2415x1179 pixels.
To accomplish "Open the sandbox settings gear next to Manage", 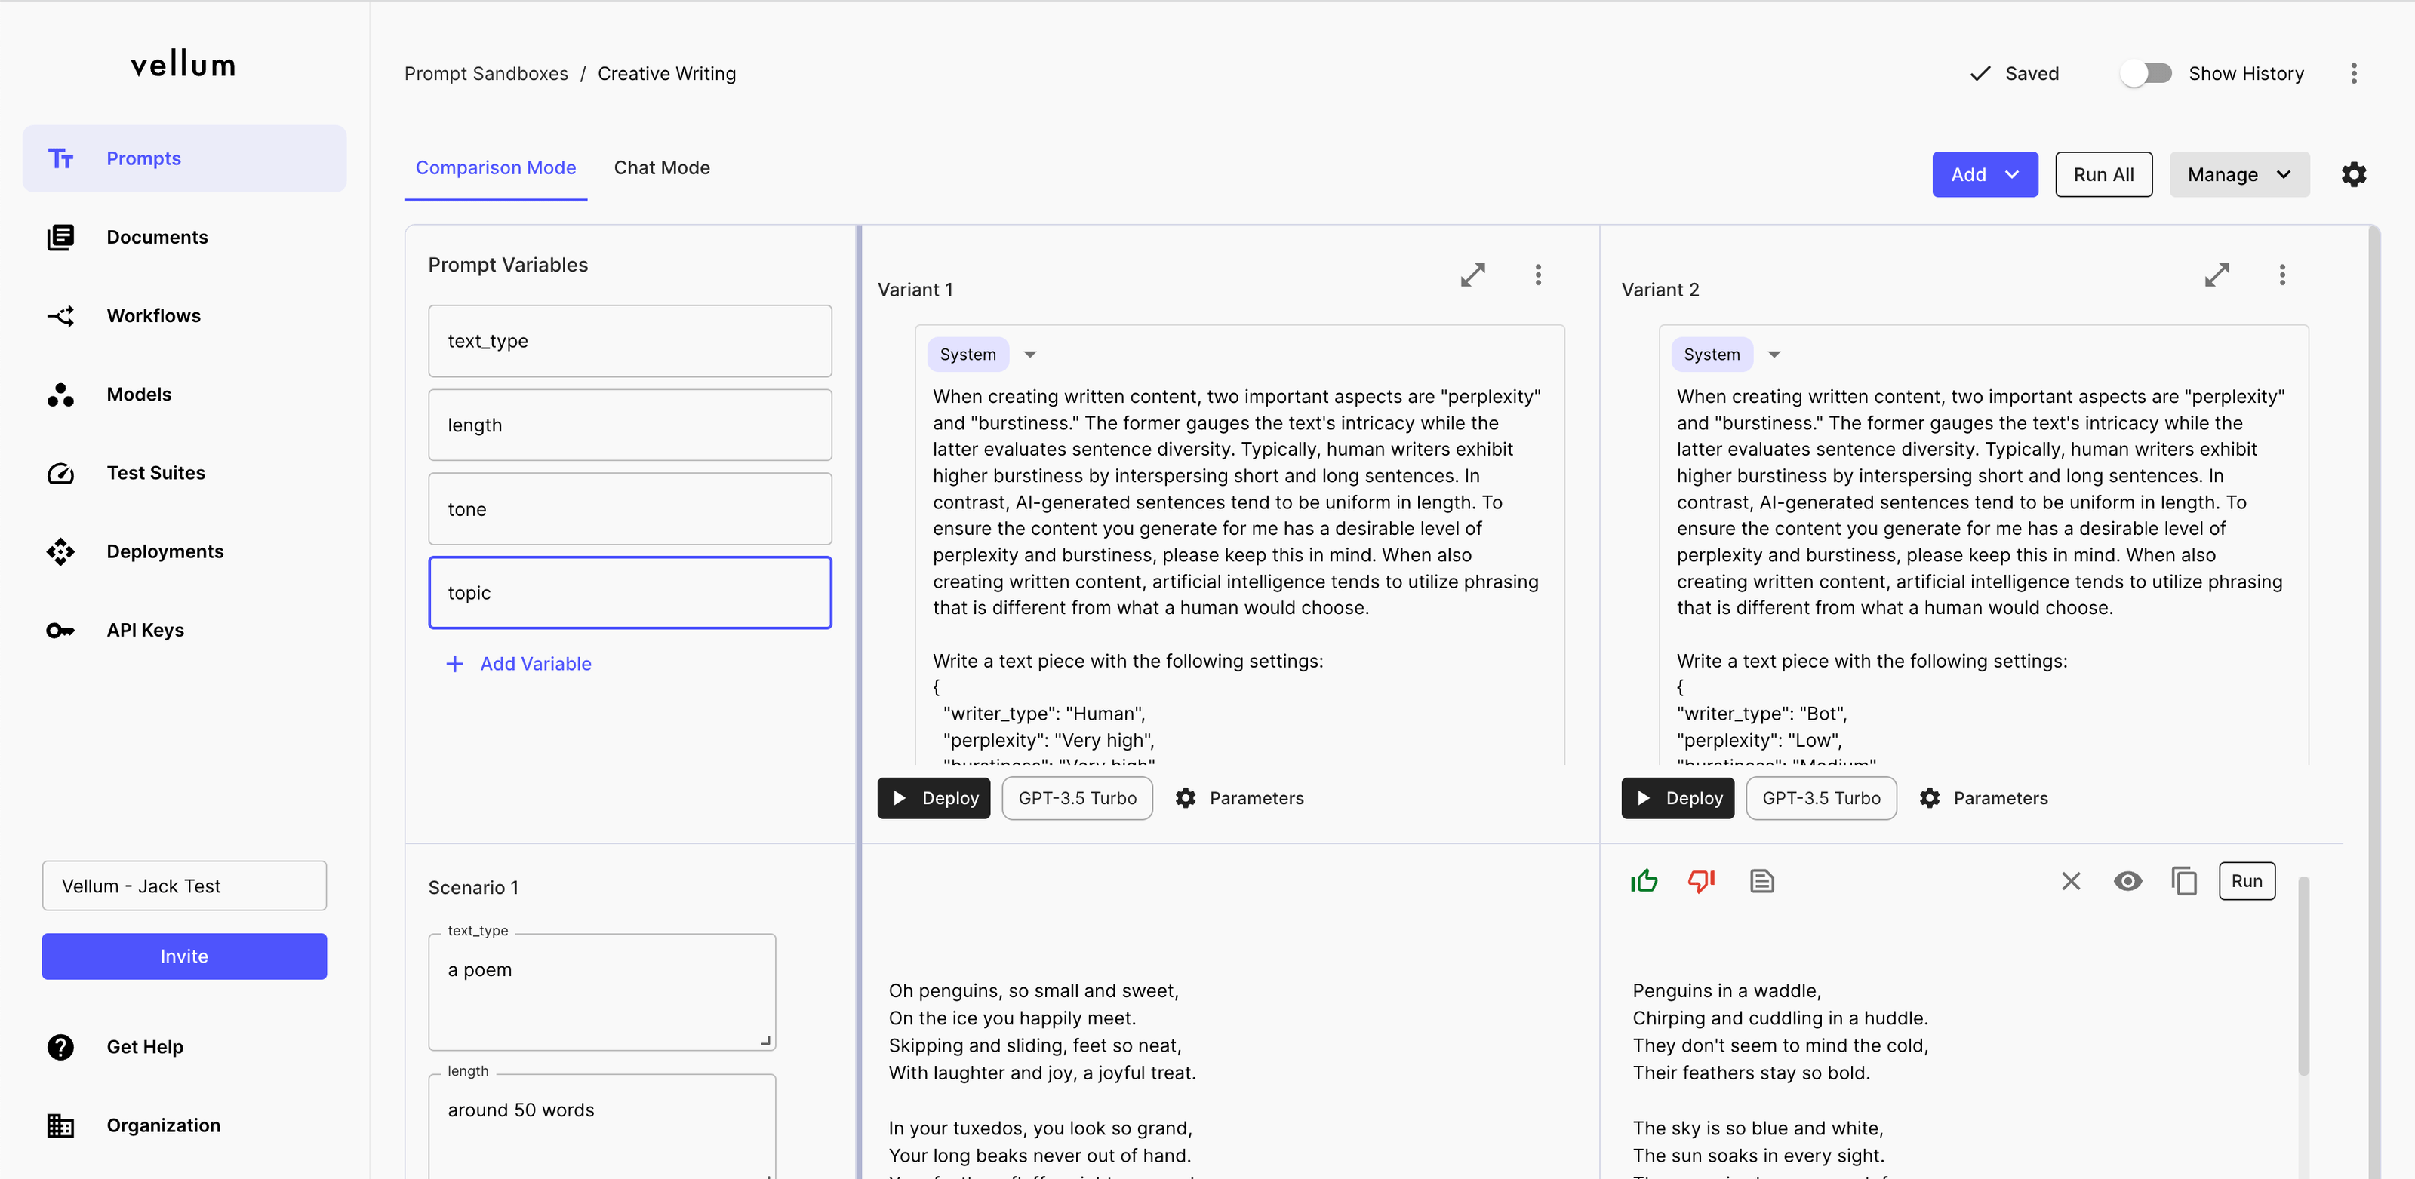I will tap(2353, 174).
